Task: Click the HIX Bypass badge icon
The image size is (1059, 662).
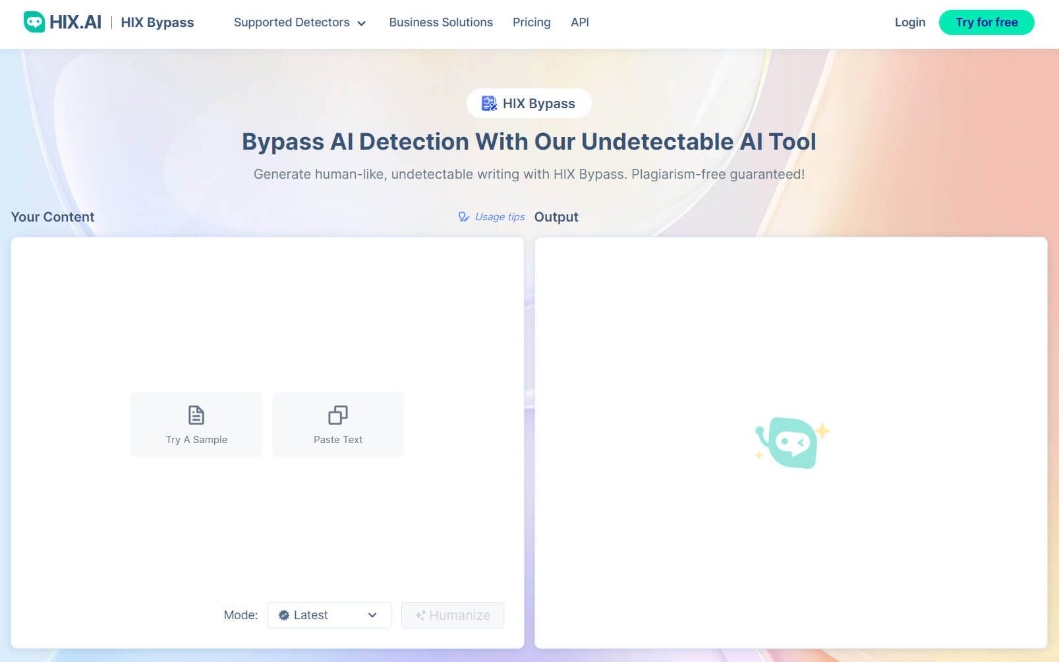Action: coord(489,104)
